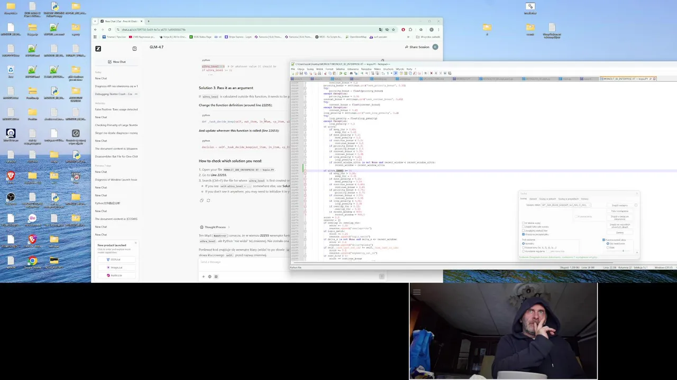Open the user avatar in the chat header
The height and width of the screenshot is (380, 677).
point(435,47)
